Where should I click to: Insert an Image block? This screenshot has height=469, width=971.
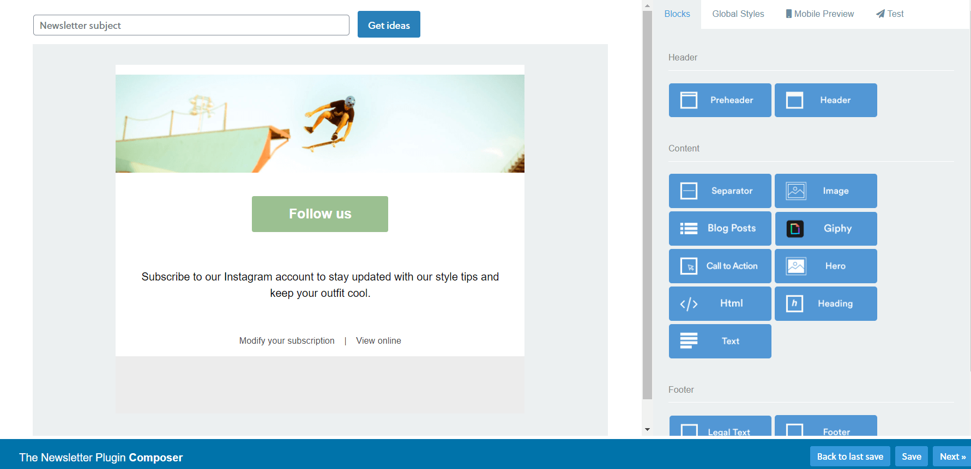(x=825, y=191)
